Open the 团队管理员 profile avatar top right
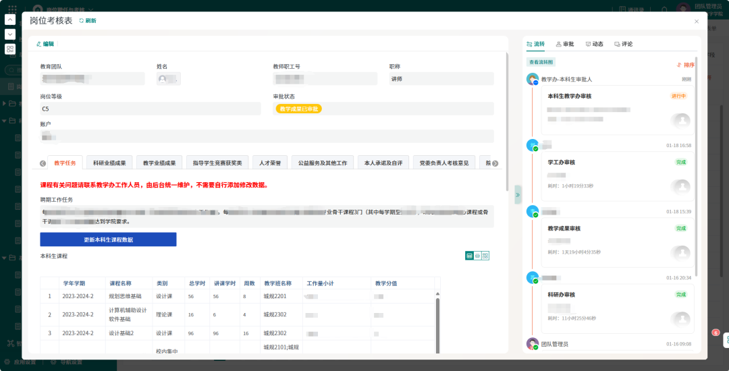This screenshot has height=371, width=729. pos(683,9)
